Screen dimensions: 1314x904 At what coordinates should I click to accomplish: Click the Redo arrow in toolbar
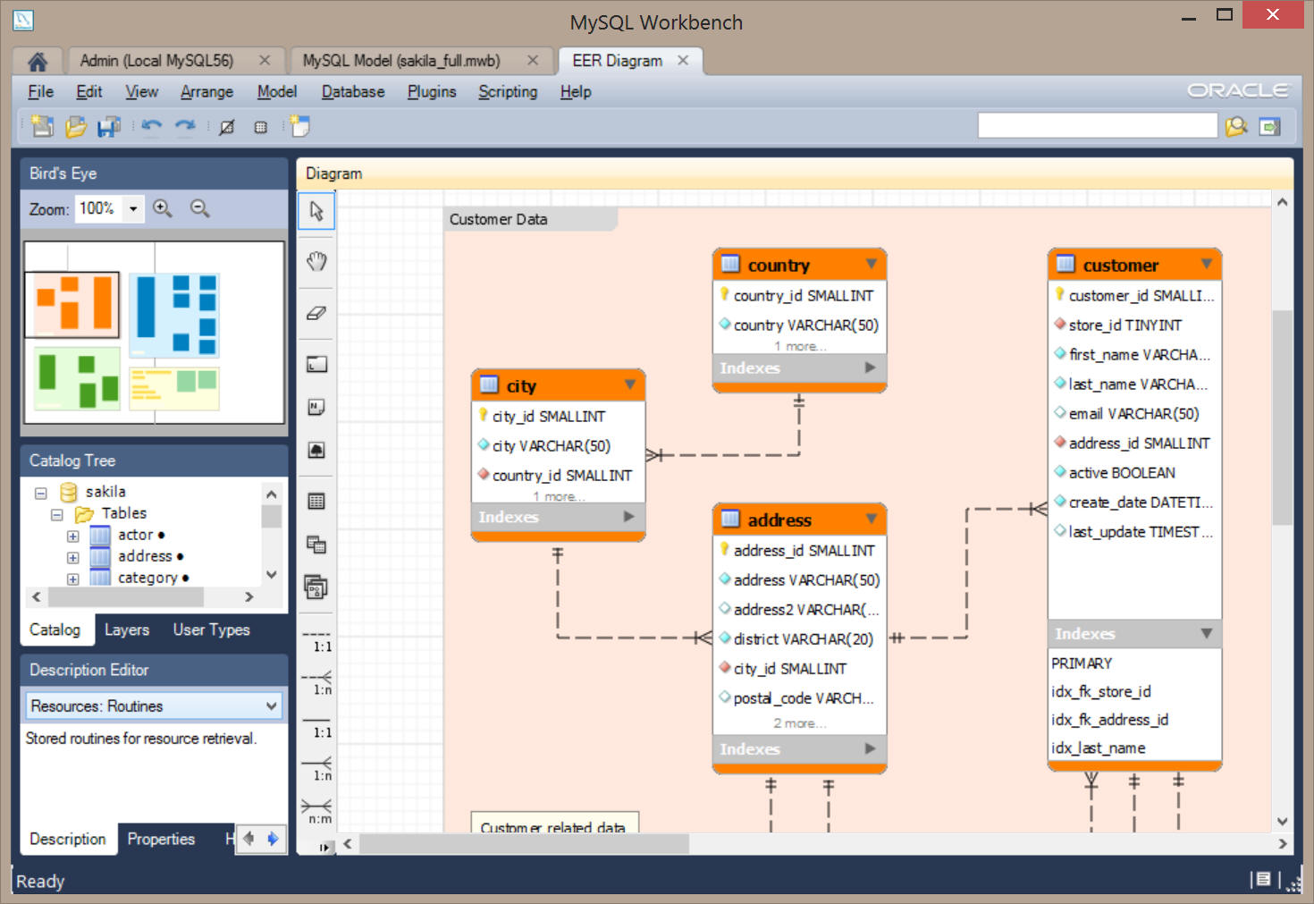pyautogui.click(x=185, y=127)
